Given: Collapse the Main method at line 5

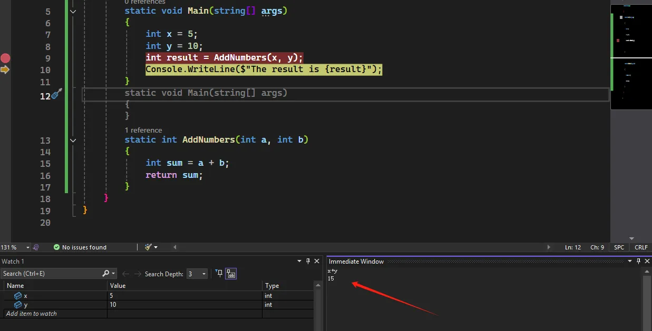Looking at the screenshot, I should pyautogui.click(x=73, y=11).
